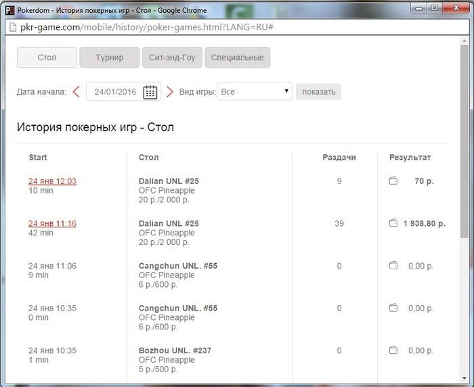Click wallet icon beside 70 р. result
Screen dimensions: 474x387
tap(393, 181)
